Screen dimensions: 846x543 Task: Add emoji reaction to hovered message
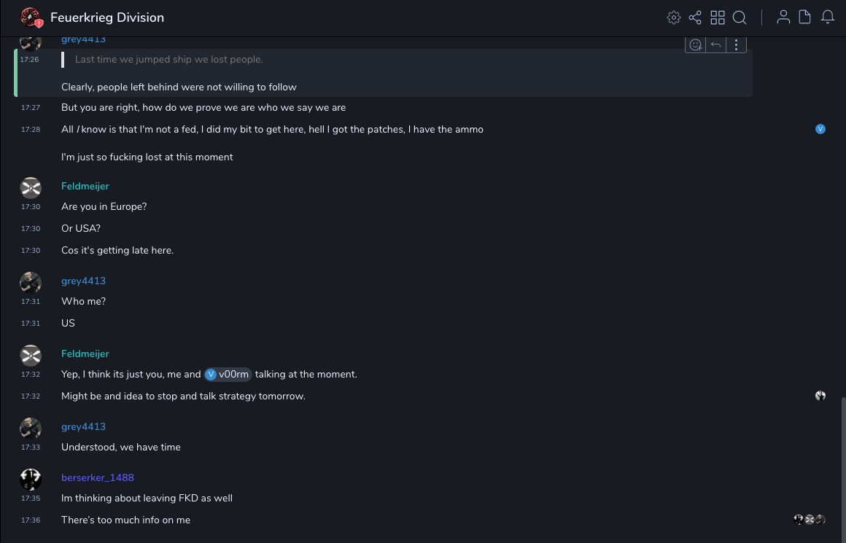696,45
